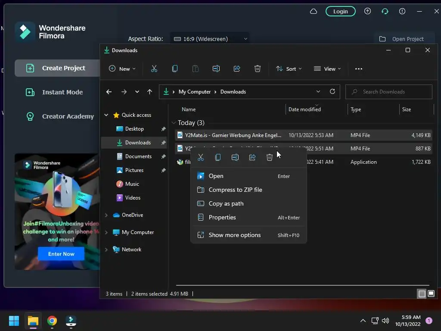The height and width of the screenshot is (331, 441).
Task: Click the Delete trash icon in Explorer toolbar
Action: coord(258,69)
